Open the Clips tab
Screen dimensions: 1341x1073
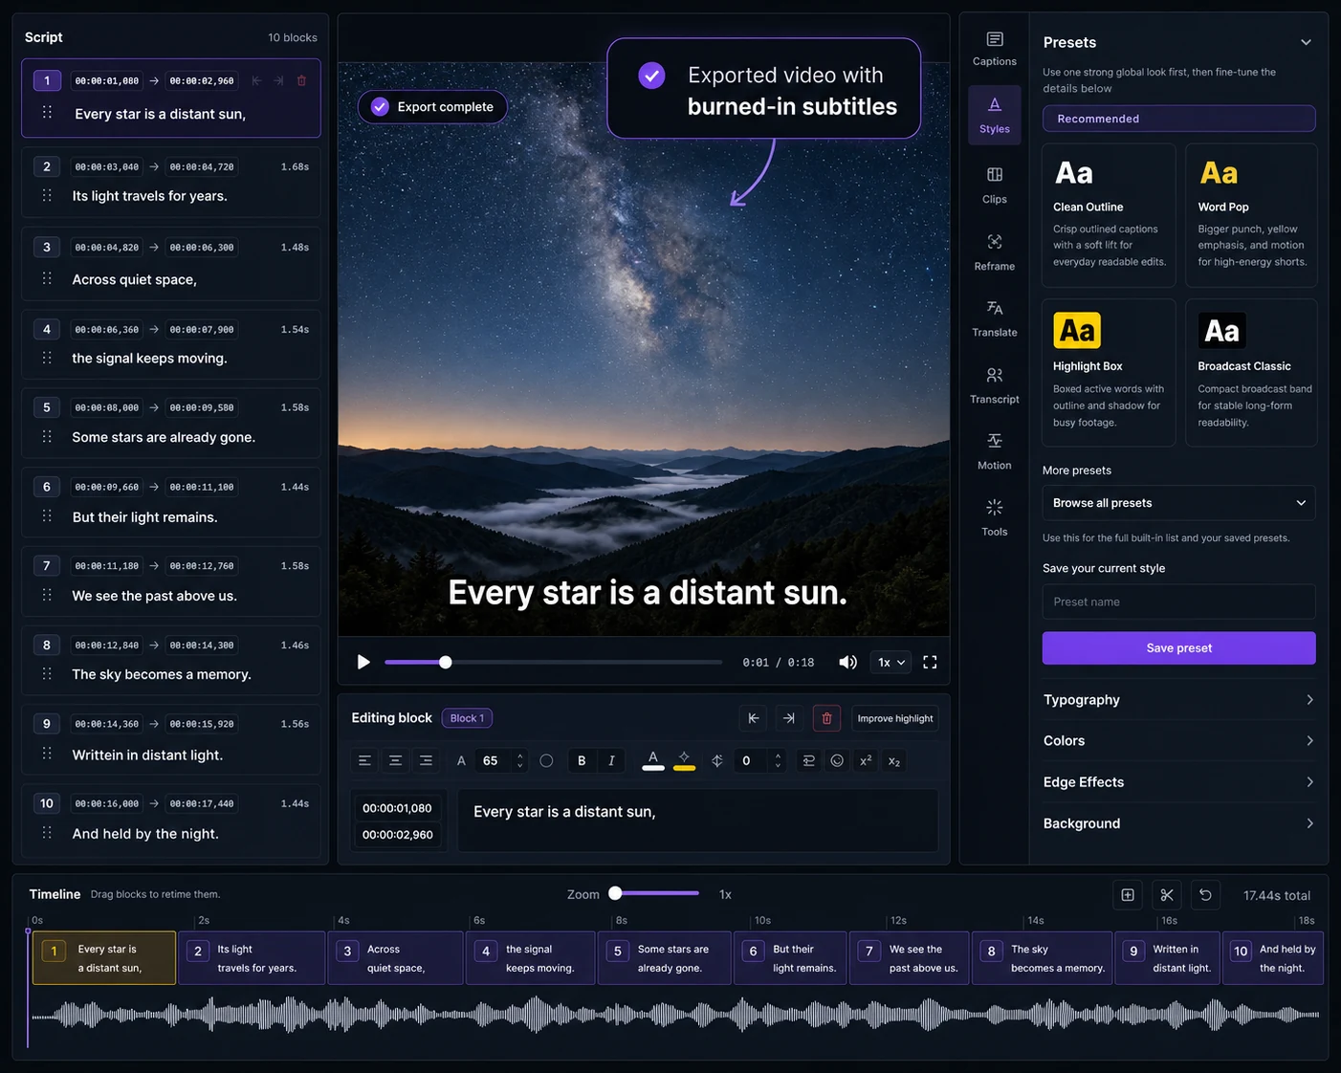tap(995, 185)
